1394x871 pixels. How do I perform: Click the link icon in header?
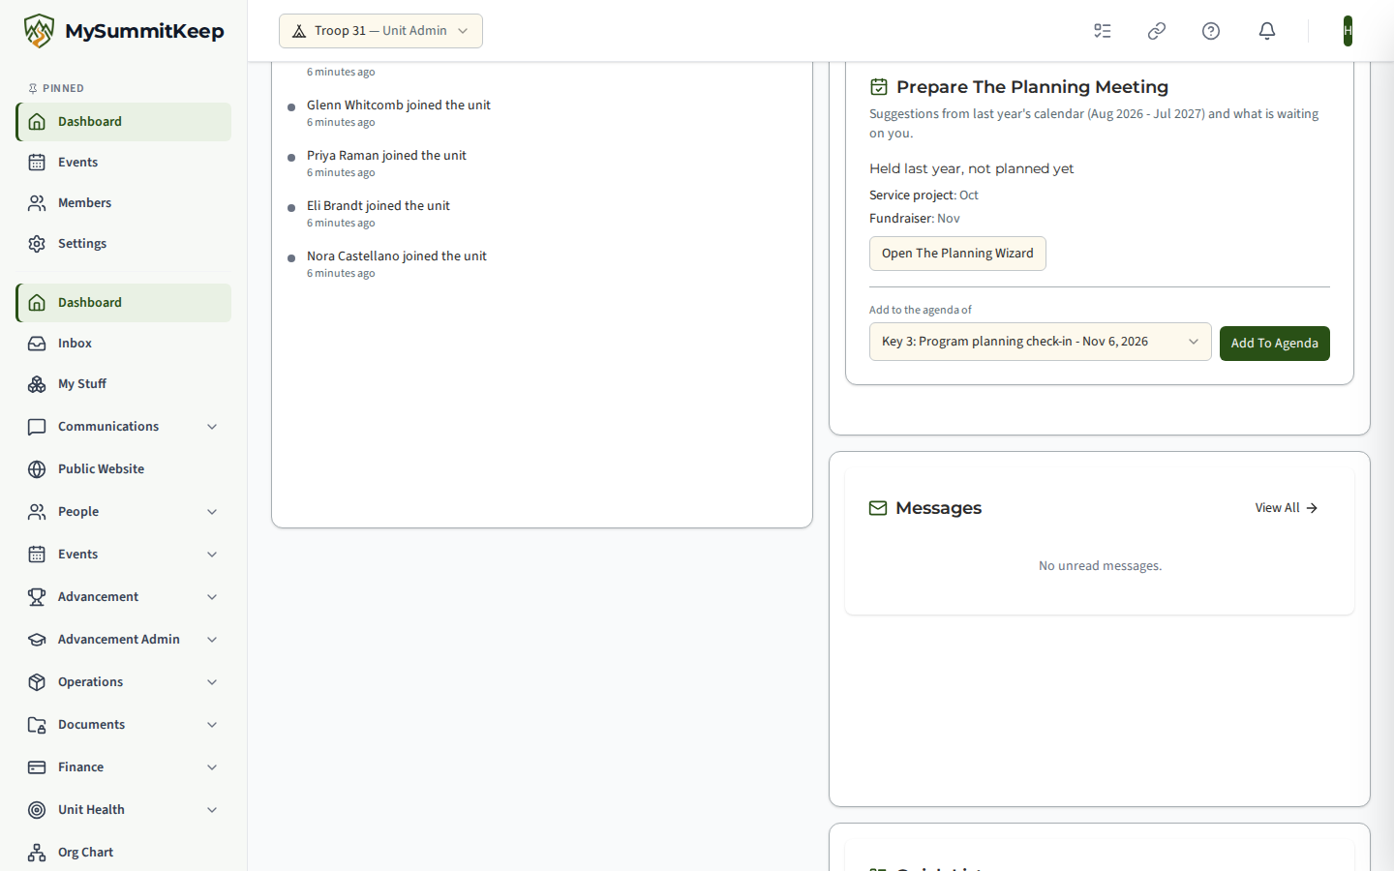point(1157,31)
